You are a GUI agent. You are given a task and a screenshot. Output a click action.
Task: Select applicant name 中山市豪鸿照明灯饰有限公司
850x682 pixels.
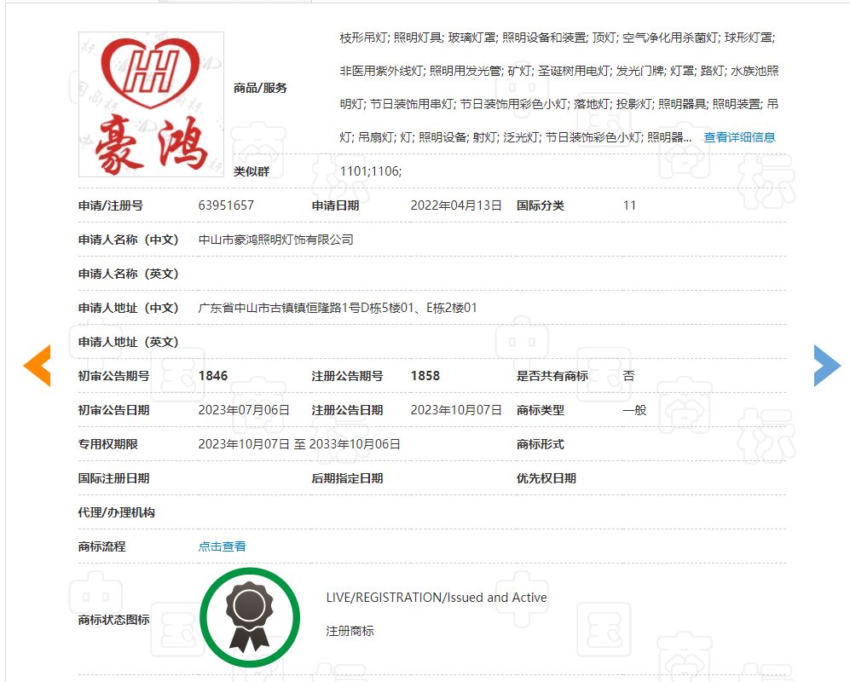click(276, 240)
